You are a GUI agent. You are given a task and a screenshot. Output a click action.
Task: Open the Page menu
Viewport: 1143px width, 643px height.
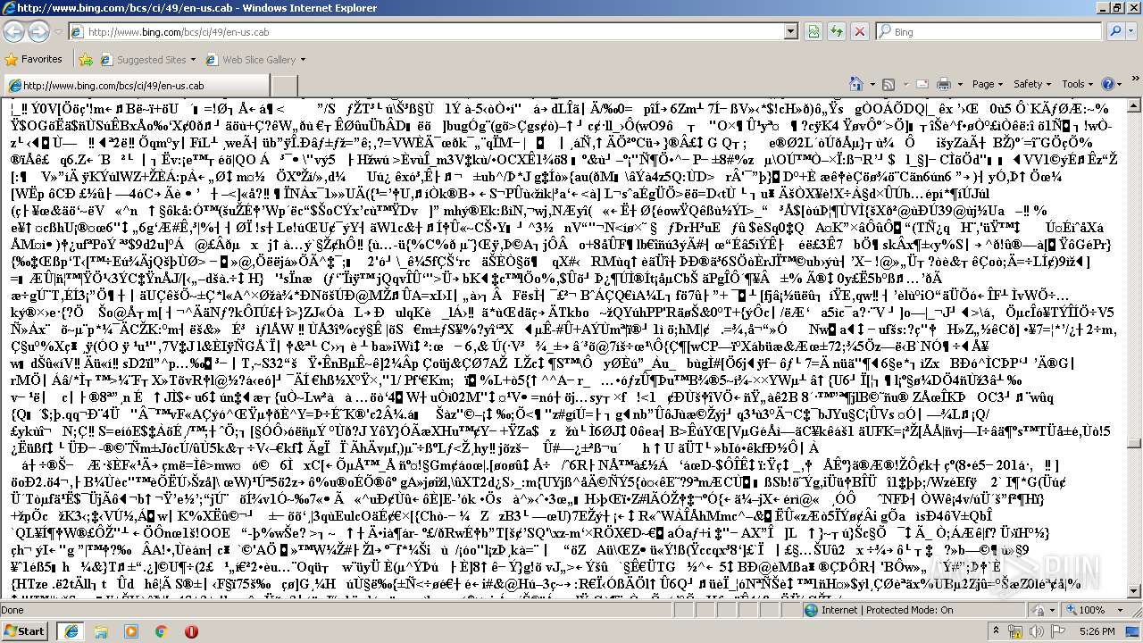coord(987,84)
